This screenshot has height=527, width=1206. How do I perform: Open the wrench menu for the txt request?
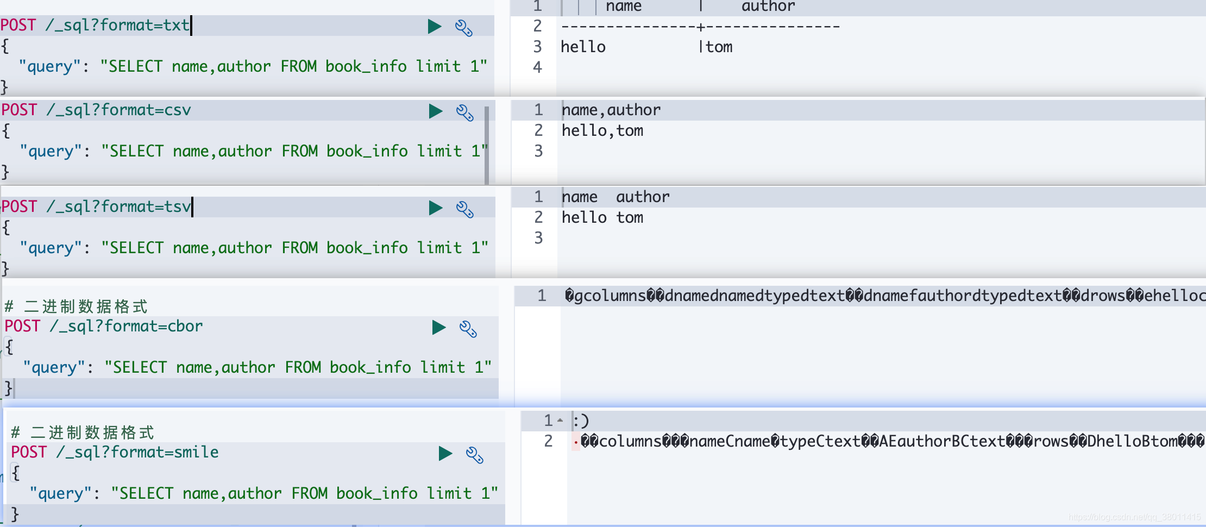pyautogui.click(x=464, y=27)
